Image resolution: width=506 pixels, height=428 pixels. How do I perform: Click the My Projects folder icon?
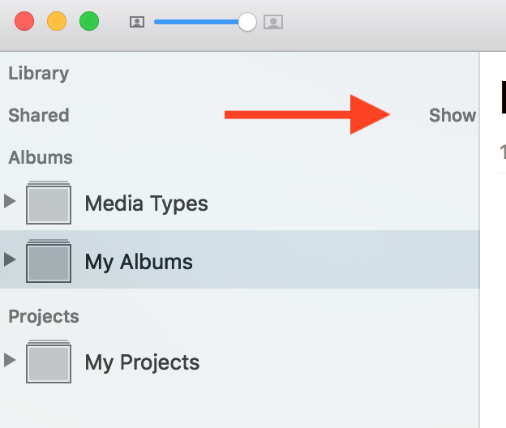49,362
